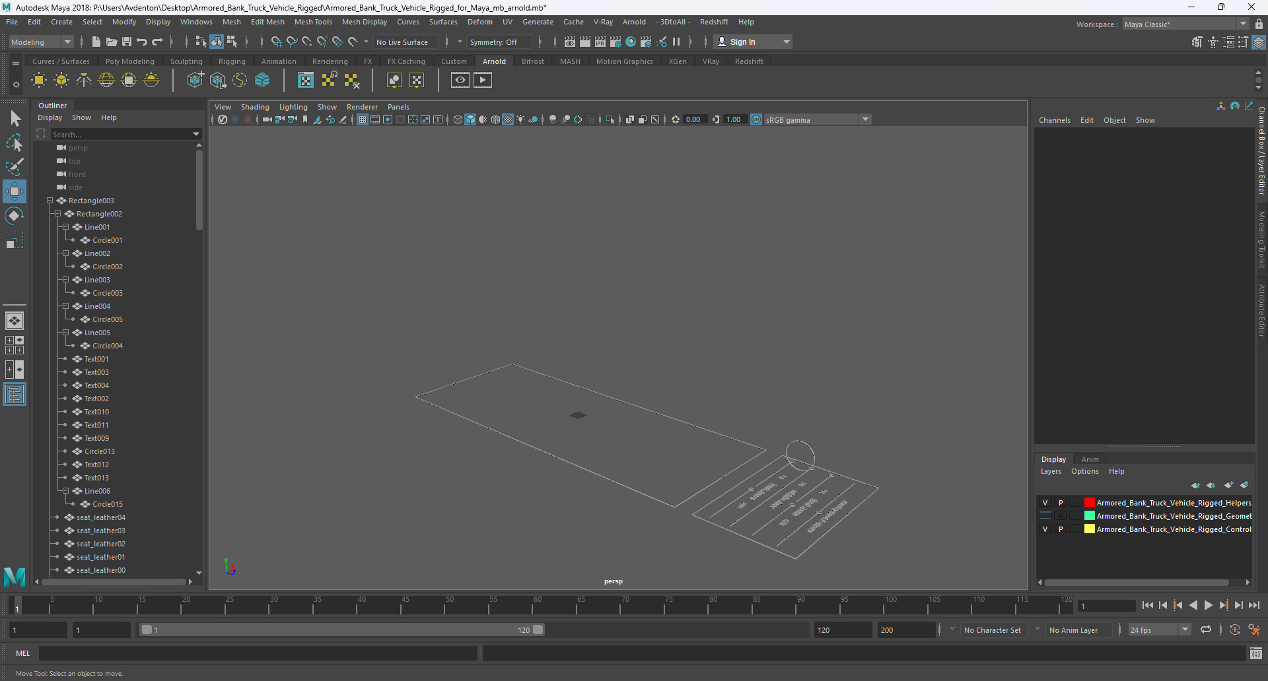Click the Open Scene folder icon
The image size is (1268, 681).
pos(112,42)
